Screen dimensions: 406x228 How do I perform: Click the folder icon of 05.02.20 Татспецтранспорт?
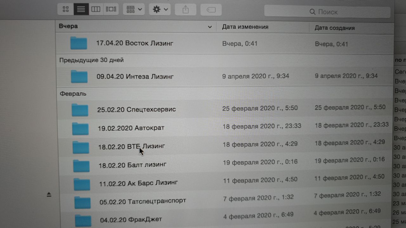[x=83, y=202]
